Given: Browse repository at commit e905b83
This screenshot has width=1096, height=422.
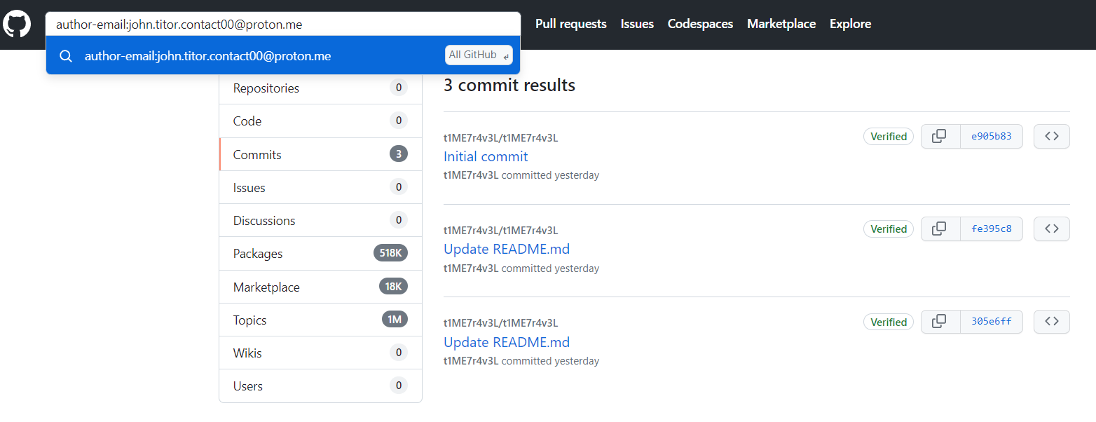Looking at the screenshot, I should click(1052, 137).
